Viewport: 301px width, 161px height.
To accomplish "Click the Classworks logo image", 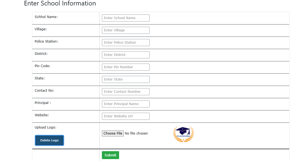I will click(x=184, y=134).
